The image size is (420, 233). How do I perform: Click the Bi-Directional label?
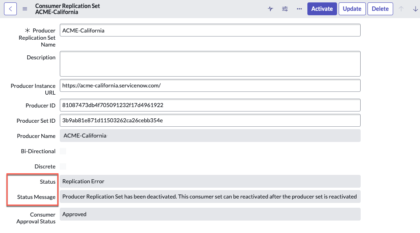[x=38, y=152]
